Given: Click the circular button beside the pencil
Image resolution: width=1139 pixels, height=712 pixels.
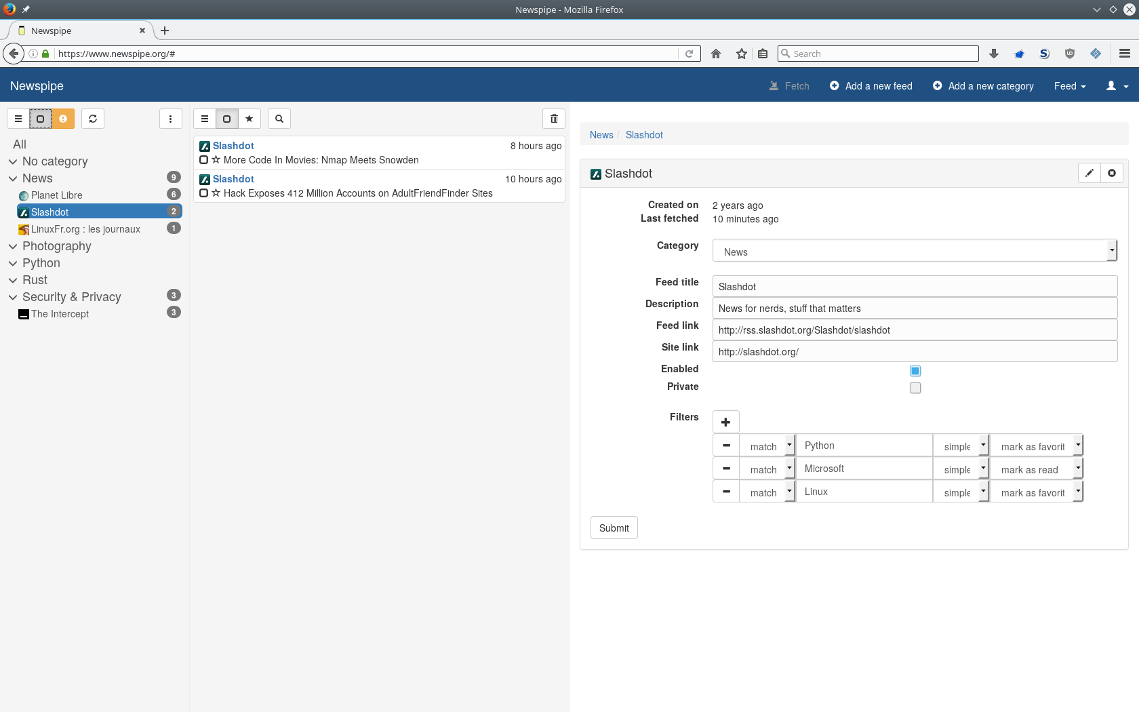Looking at the screenshot, I should tap(1112, 173).
